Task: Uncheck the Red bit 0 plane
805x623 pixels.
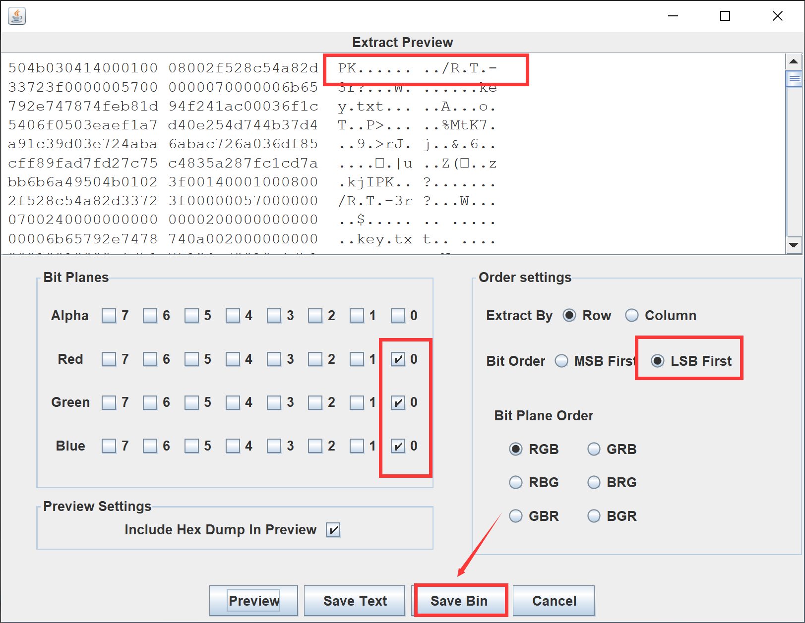Action: 398,359
